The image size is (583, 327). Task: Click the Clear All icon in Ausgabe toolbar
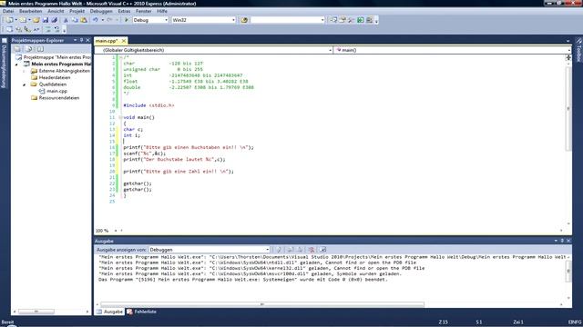click(312, 250)
